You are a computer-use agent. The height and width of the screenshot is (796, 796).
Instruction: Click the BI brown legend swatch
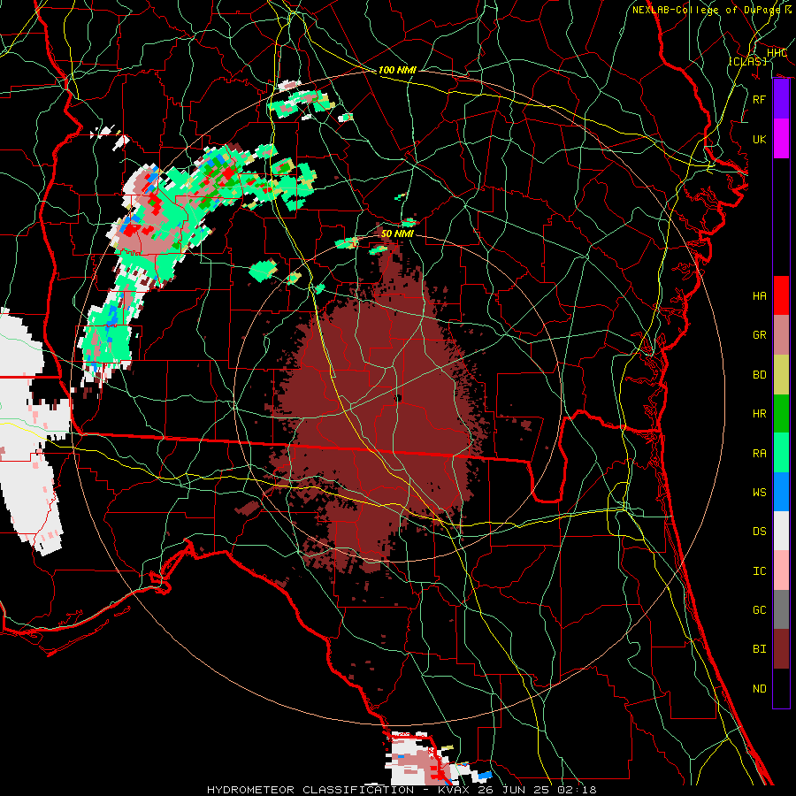[781, 649]
